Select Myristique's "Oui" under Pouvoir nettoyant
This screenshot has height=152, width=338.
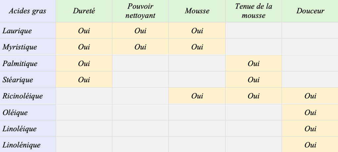[x=141, y=47]
